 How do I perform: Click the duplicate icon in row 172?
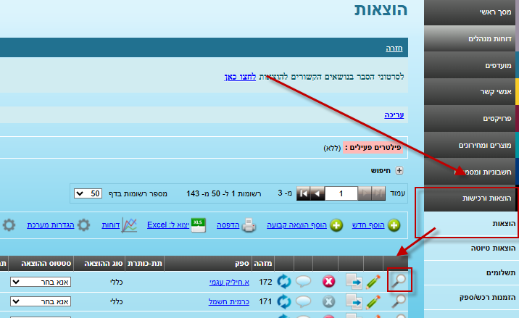point(354,280)
